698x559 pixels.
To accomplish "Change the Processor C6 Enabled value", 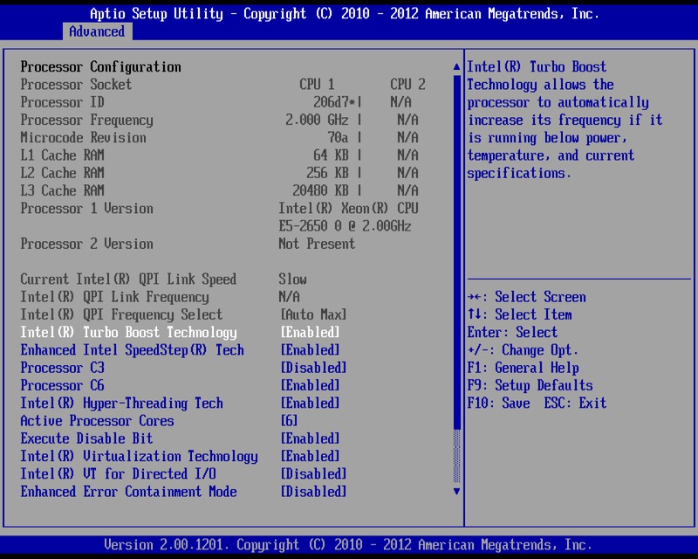I will pos(310,385).
